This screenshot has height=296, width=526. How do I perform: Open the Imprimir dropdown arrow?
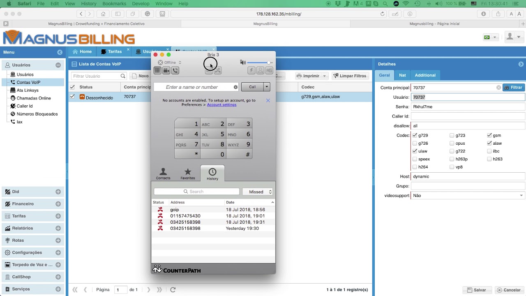pyautogui.click(x=324, y=76)
